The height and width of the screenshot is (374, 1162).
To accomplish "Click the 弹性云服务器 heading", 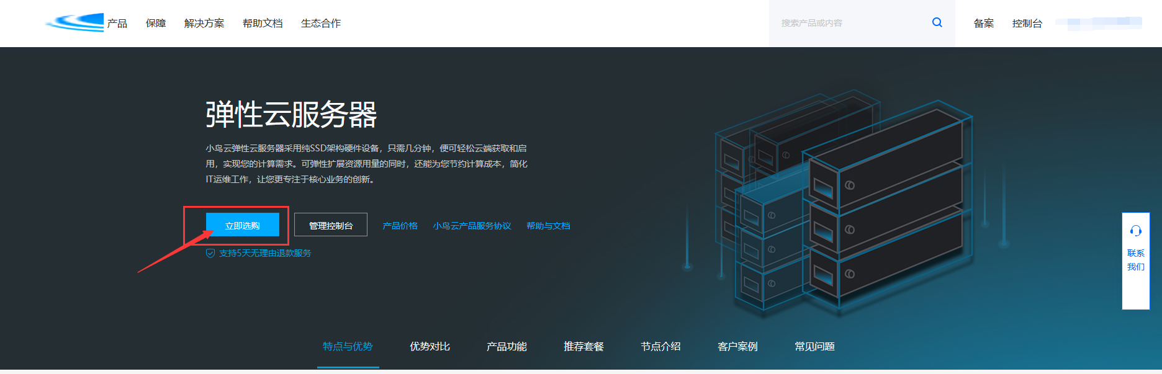I will click(291, 115).
